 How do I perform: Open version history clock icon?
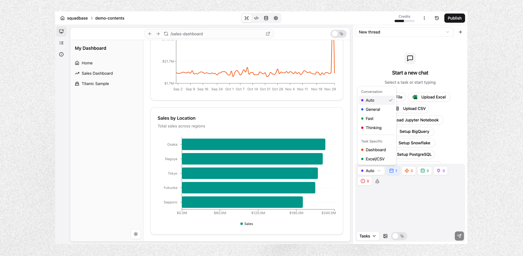437,18
